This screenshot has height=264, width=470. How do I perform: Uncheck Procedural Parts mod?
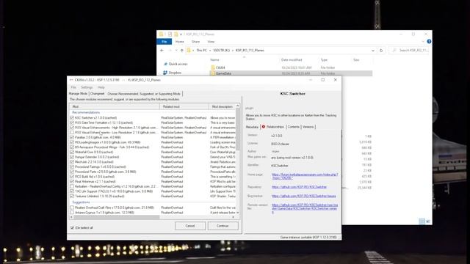tap(72, 172)
